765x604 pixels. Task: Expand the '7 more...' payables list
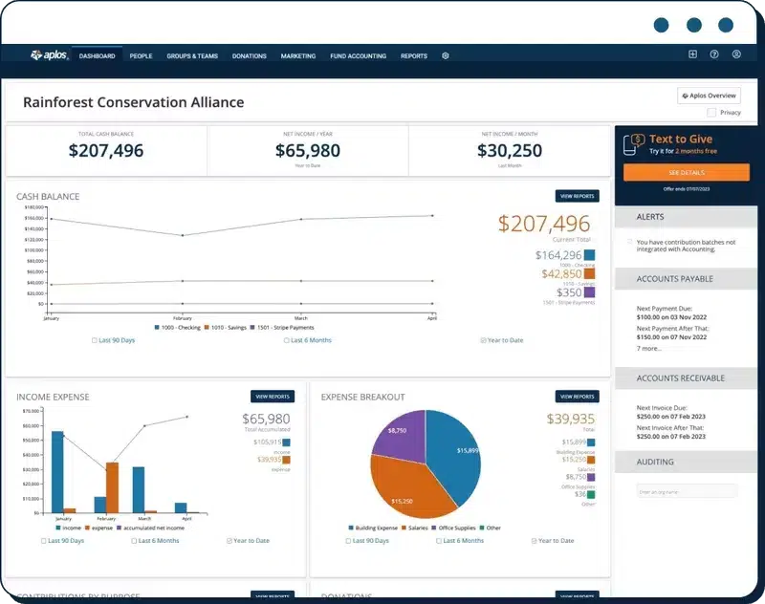click(x=650, y=349)
